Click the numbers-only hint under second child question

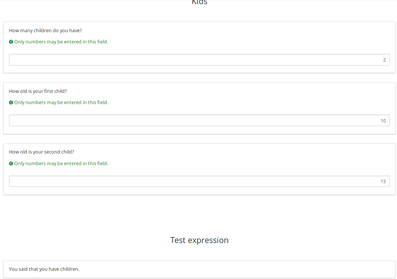tap(61, 164)
